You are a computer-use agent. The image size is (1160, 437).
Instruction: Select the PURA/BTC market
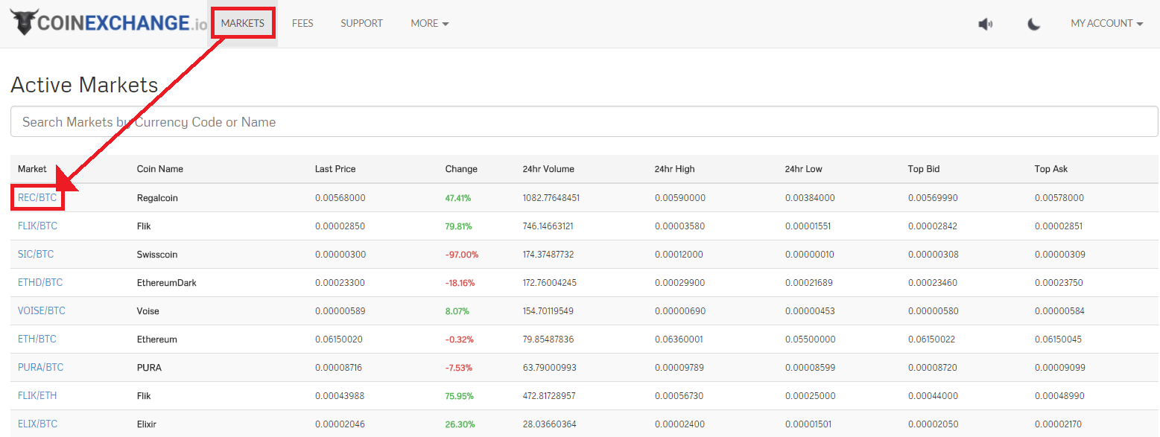[x=40, y=368]
